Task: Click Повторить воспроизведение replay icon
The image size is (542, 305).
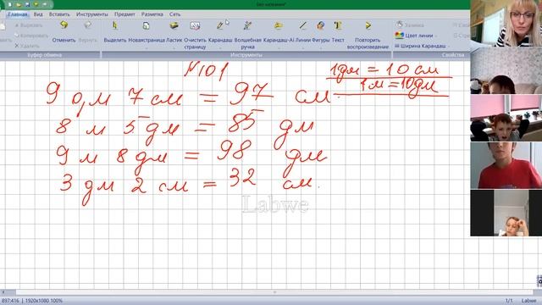Action: (x=368, y=25)
